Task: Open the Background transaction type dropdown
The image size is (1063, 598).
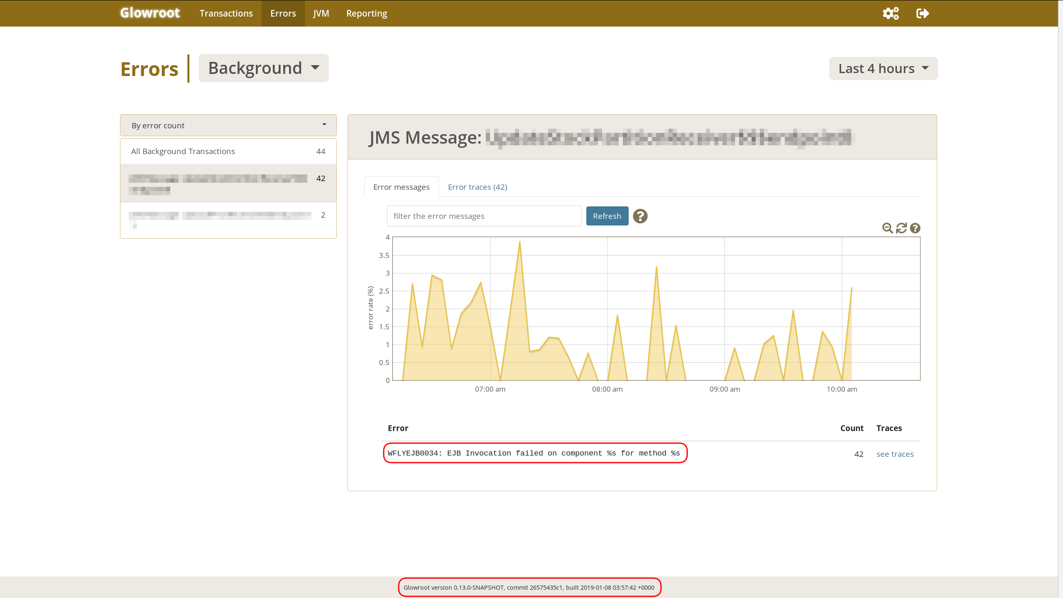Action: coord(263,68)
